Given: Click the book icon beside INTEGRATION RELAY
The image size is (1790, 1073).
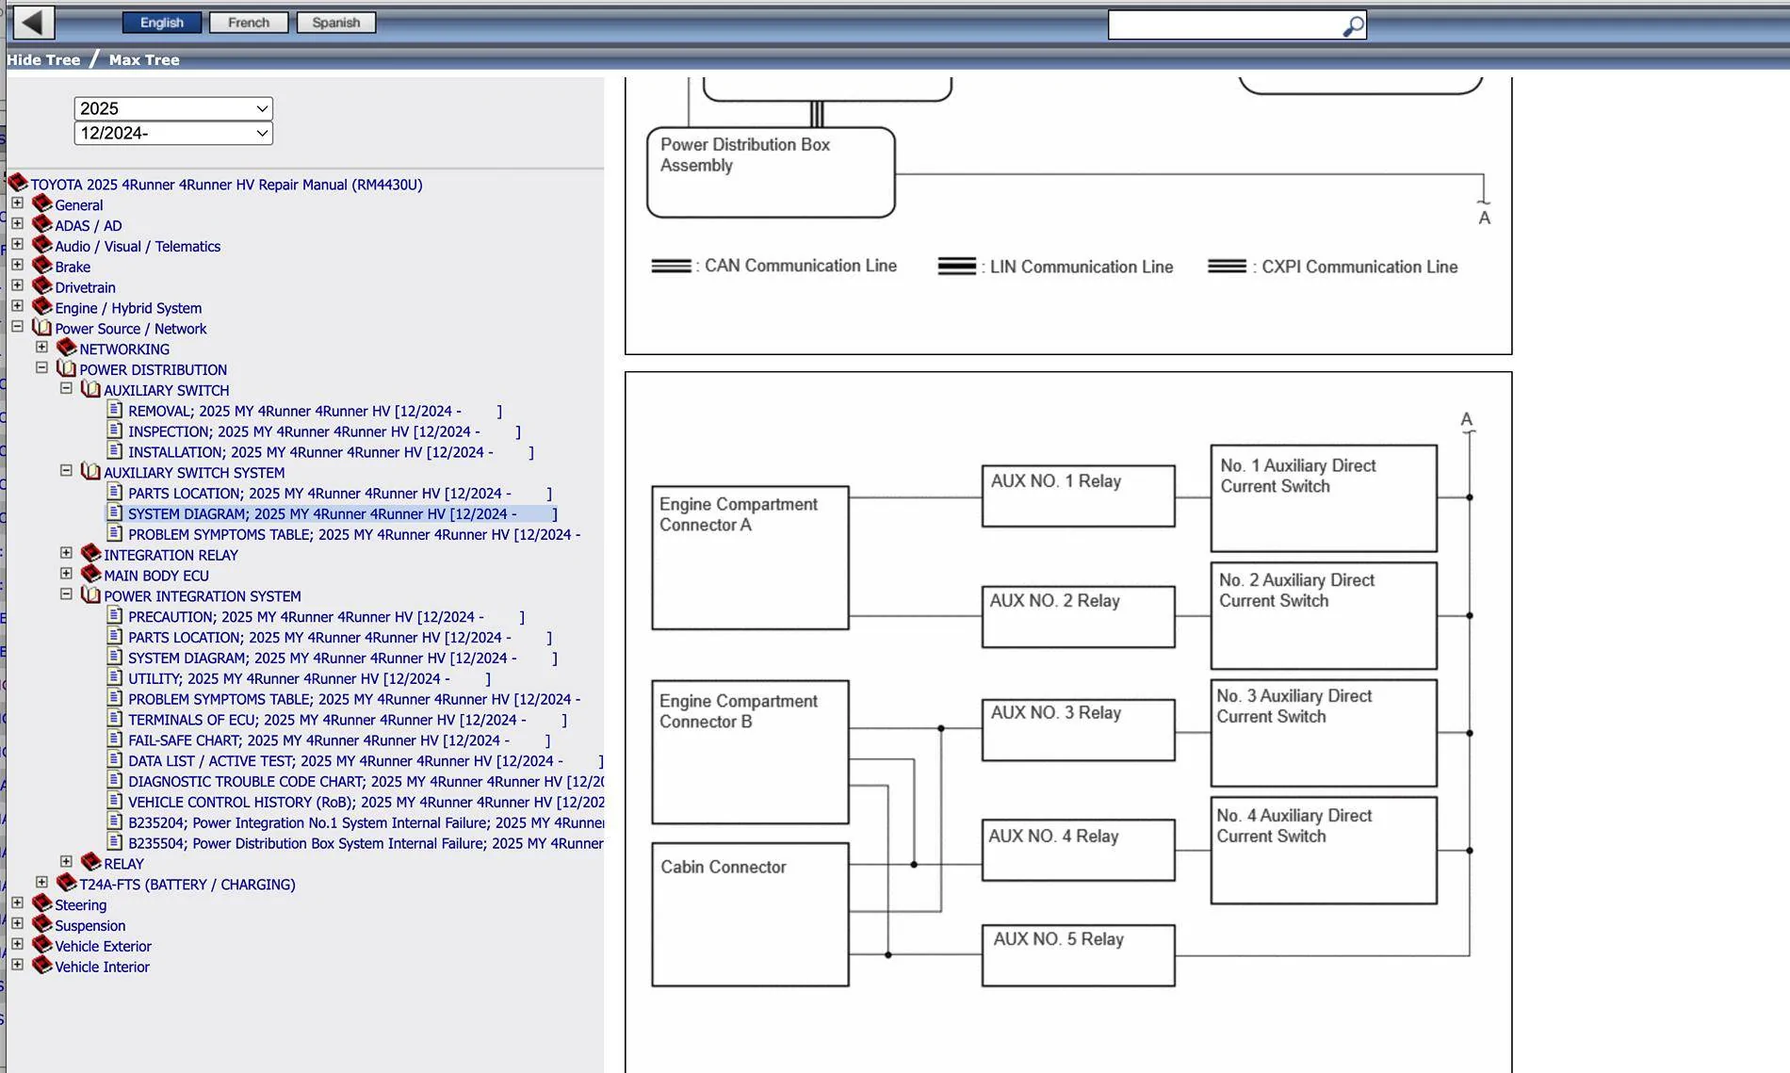Looking at the screenshot, I should point(90,554).
